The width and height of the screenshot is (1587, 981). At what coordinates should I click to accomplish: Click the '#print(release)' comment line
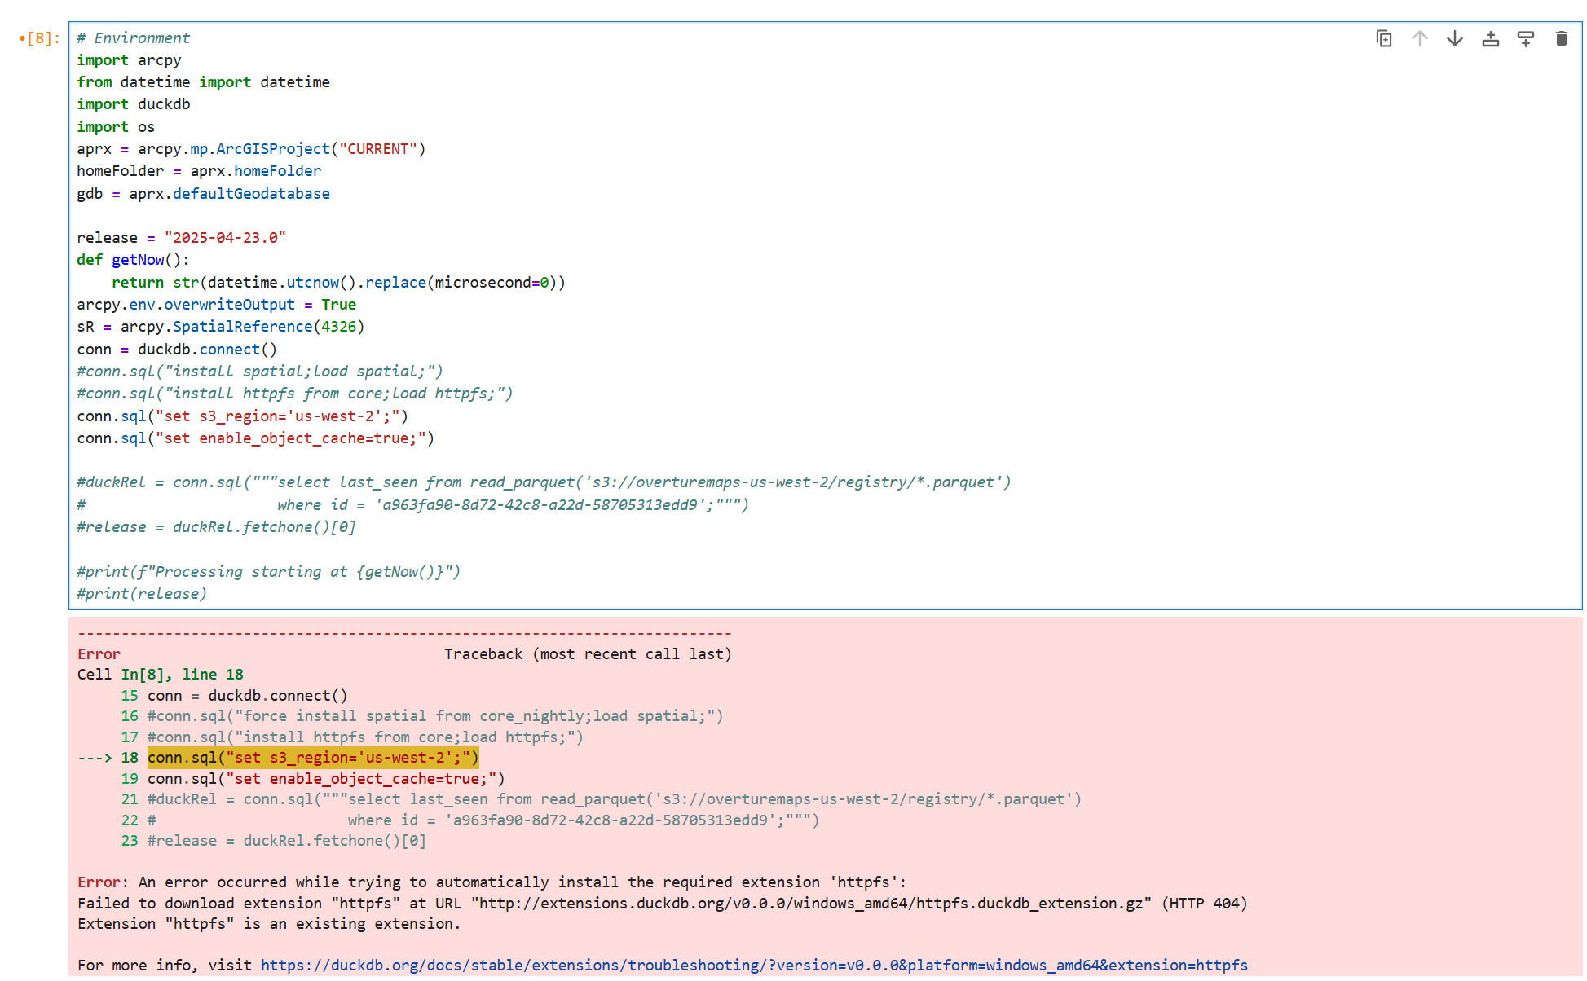tap(142, 594)
